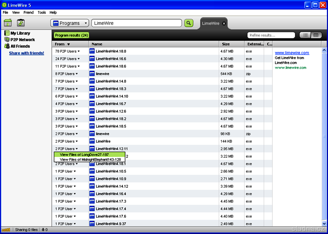Expand the 24 P2P Users dropdown
328x234 pixels.
pyautogui.click(x=79, y=59)
